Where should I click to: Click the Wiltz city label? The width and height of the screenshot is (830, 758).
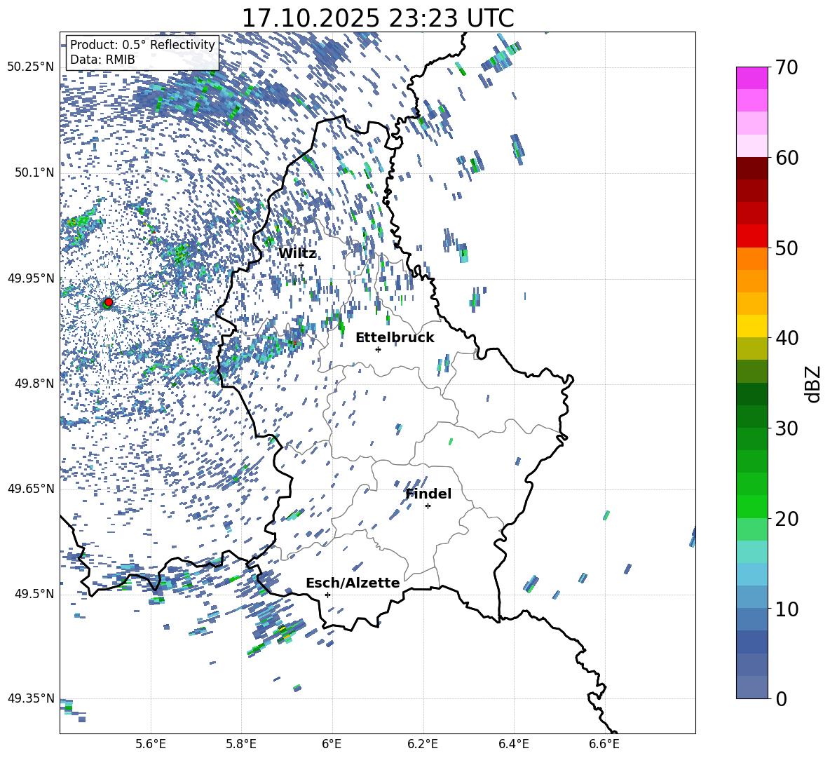[297, 254]
